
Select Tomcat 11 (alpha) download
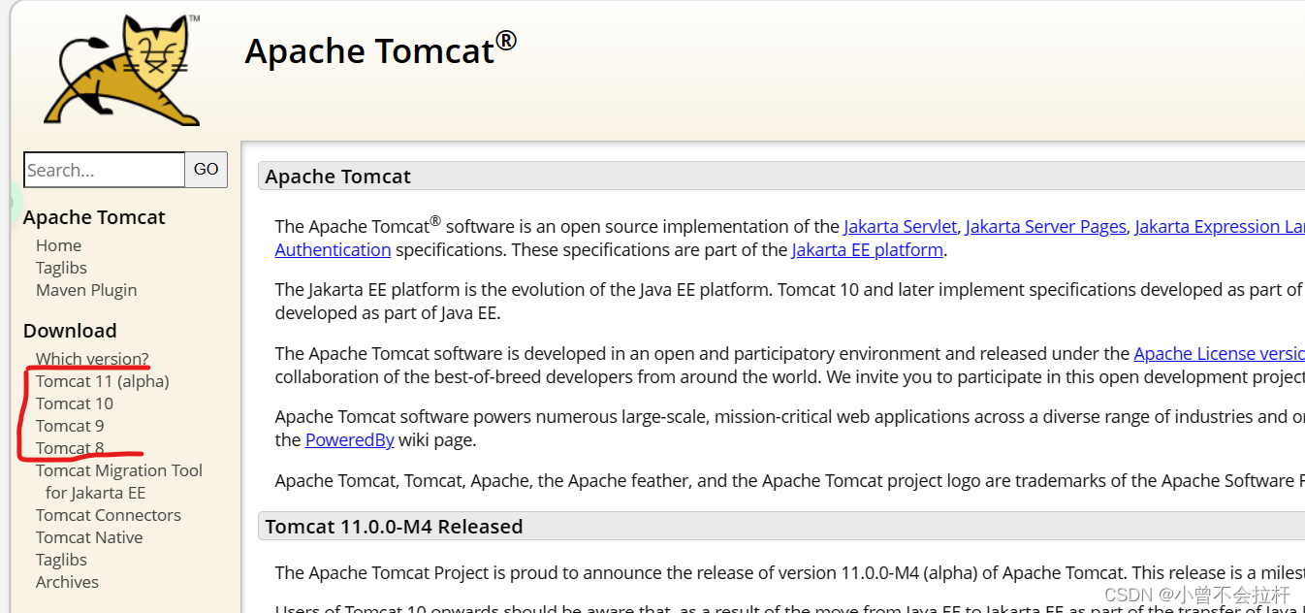(x=103, y=381)
